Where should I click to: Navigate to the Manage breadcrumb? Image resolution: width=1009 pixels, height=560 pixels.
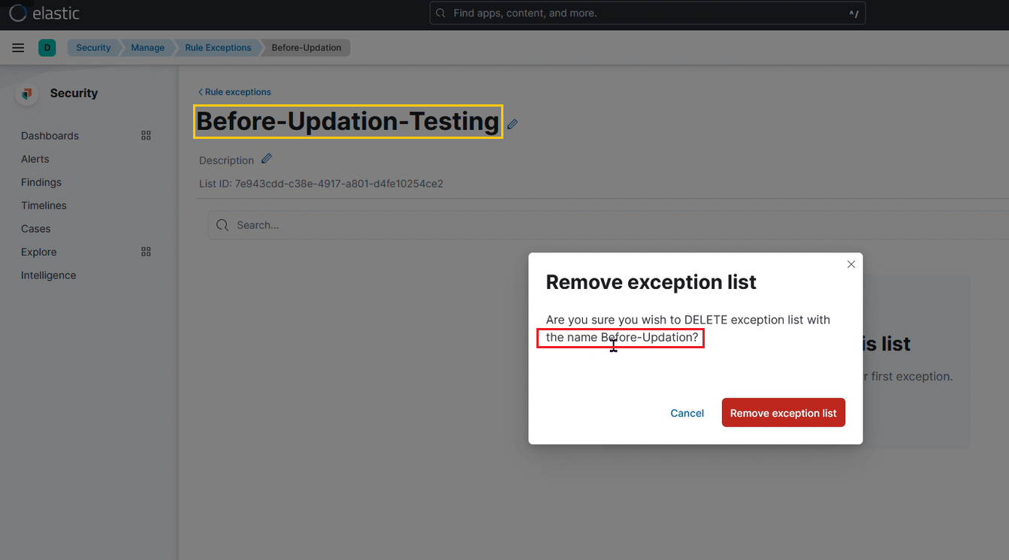coord(147,47)
